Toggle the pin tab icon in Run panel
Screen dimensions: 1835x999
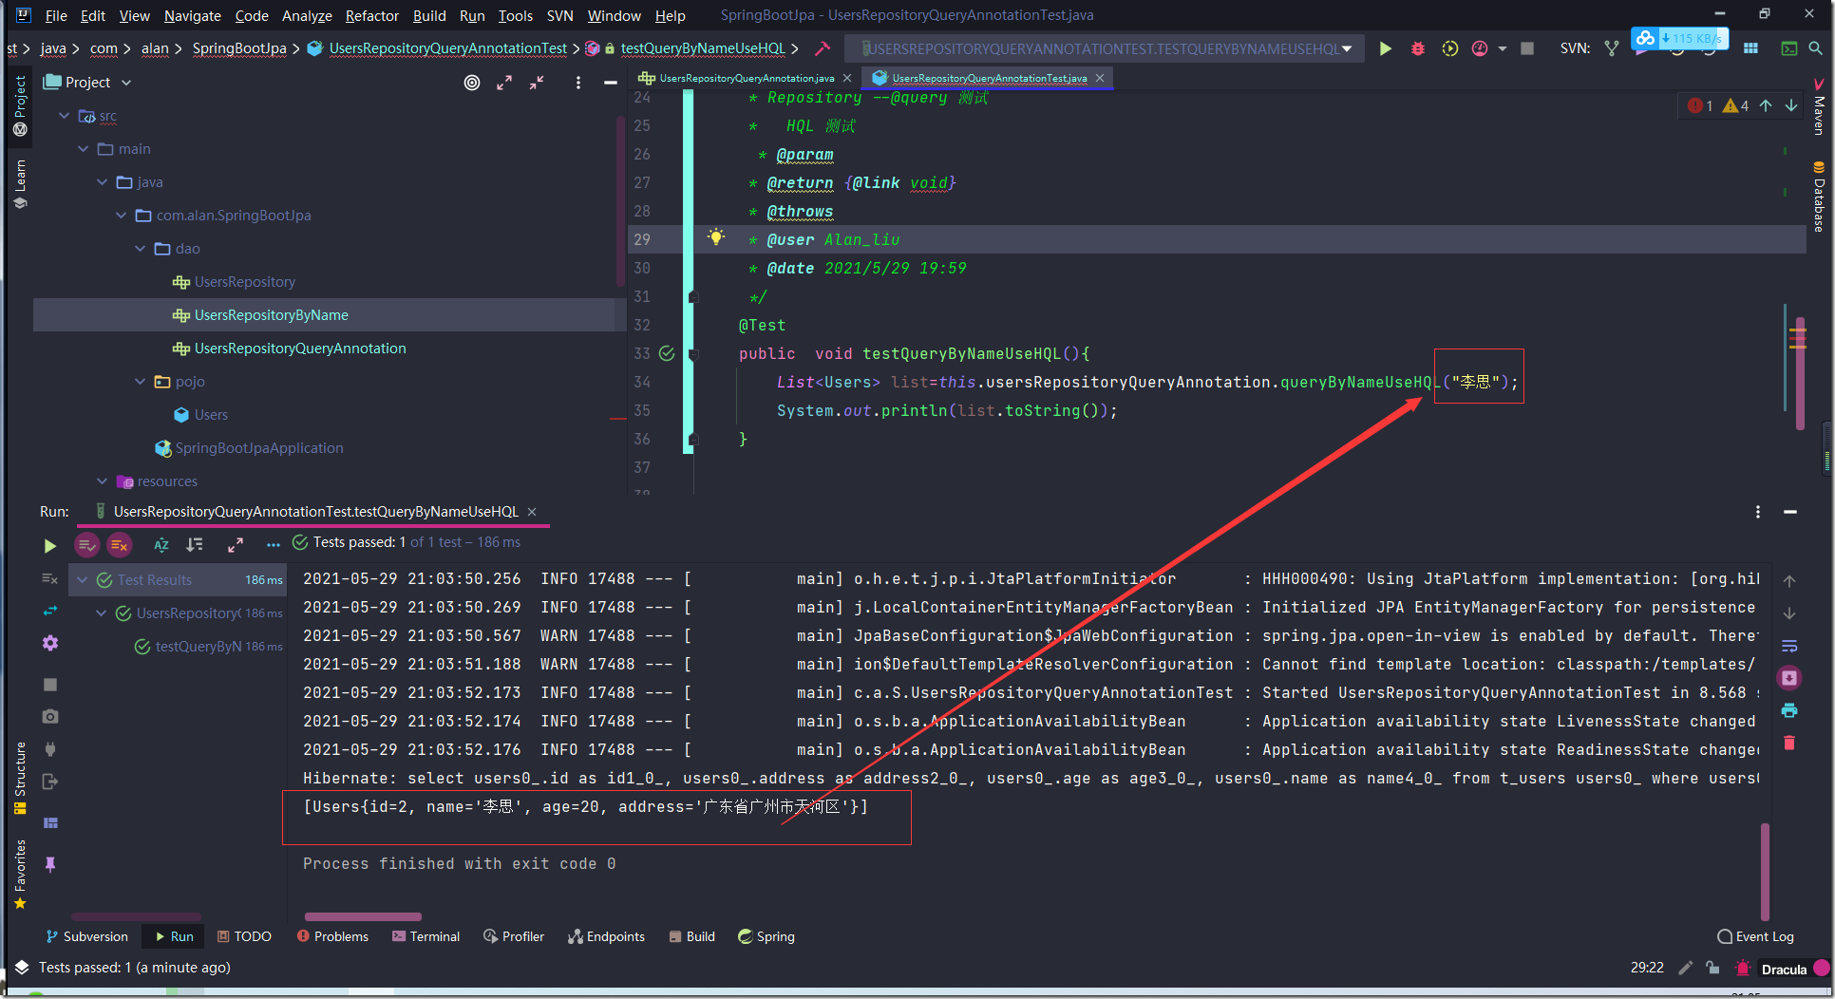click(x=50, y=864)
